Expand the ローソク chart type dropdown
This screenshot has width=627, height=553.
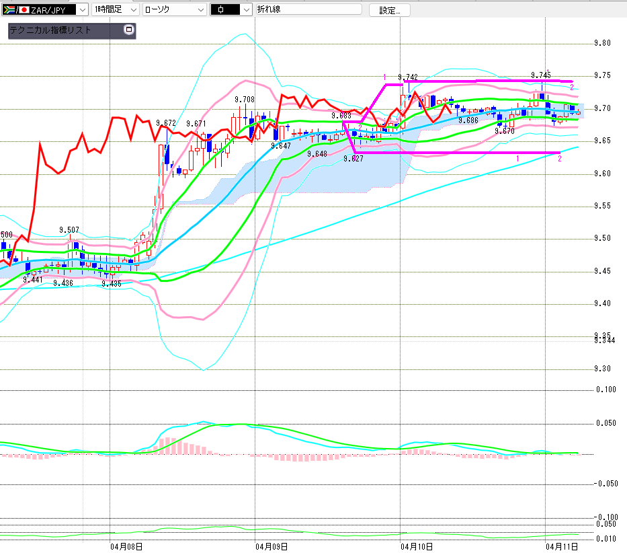point(201,10)
